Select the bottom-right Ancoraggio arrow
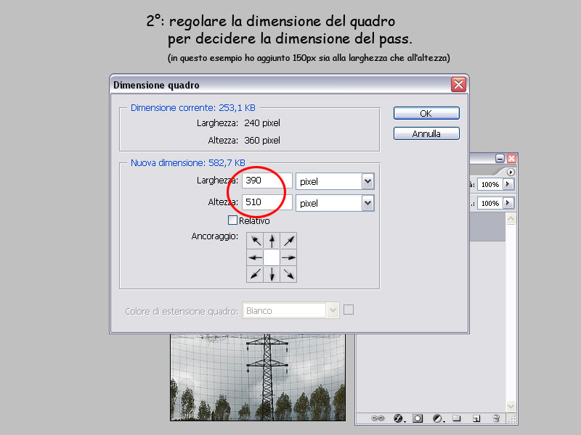Viewport: 581px width, 435px height. coord(288,274)
